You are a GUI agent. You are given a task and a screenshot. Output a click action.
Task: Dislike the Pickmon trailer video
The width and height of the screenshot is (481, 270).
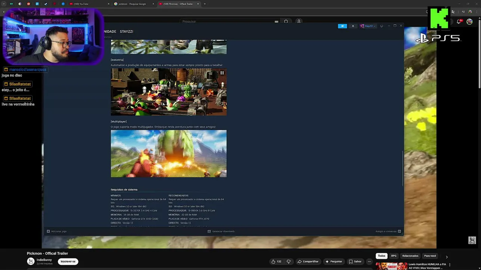tap(289, 261)
